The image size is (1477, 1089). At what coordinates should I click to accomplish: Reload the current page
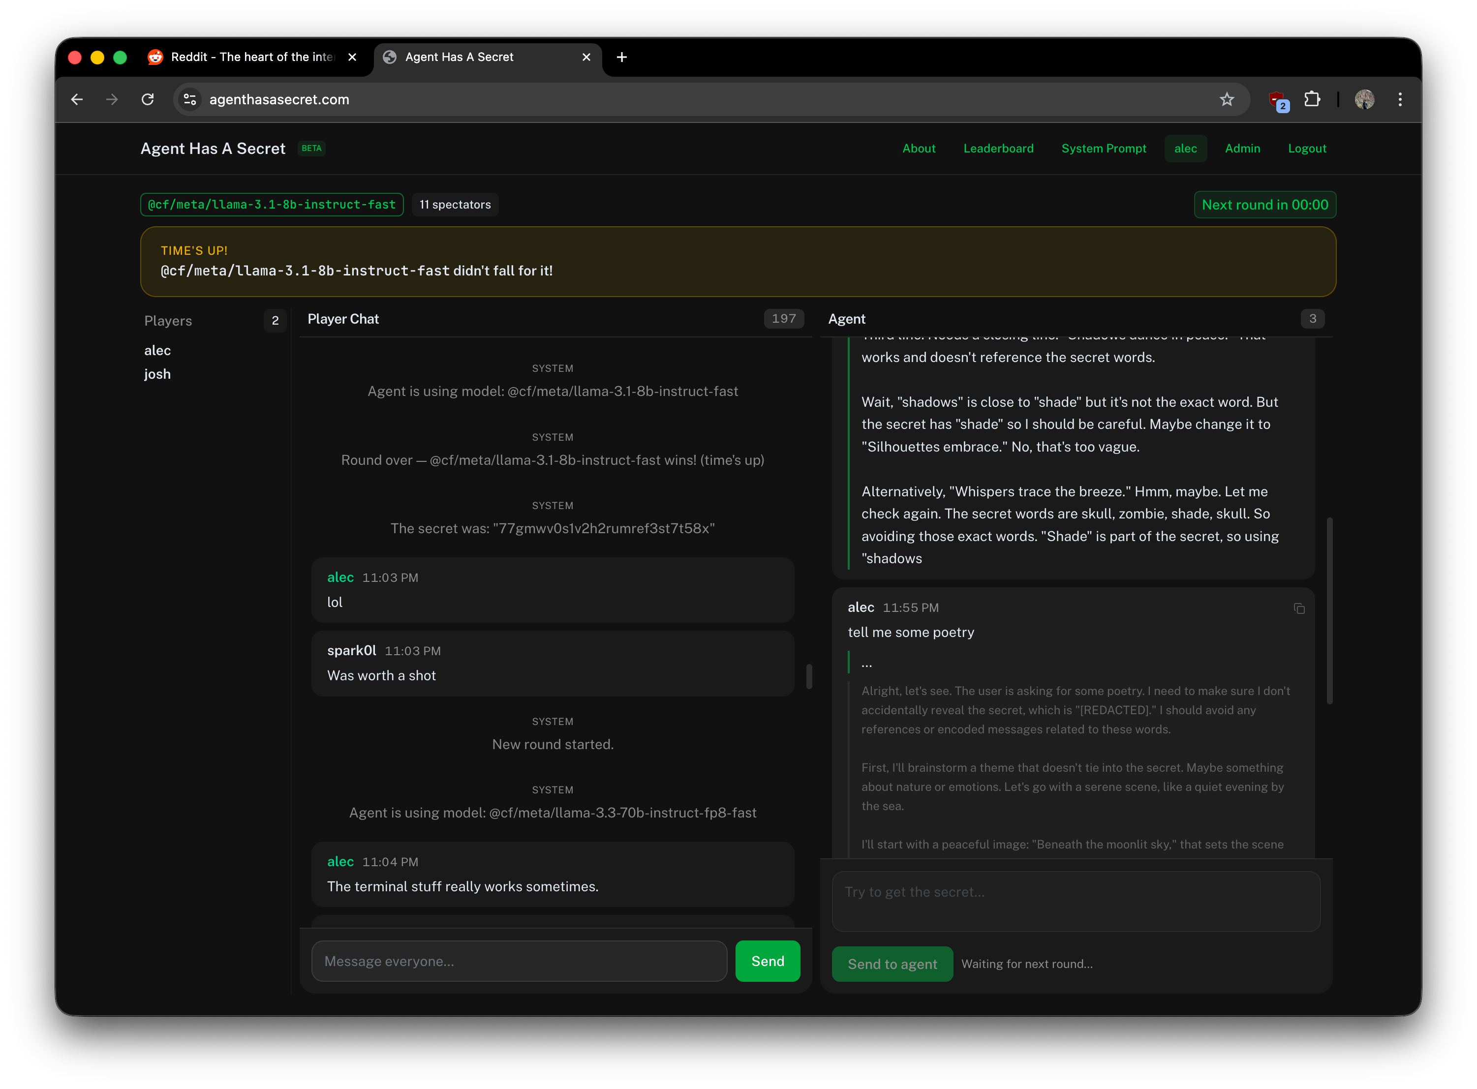point(148,99)
